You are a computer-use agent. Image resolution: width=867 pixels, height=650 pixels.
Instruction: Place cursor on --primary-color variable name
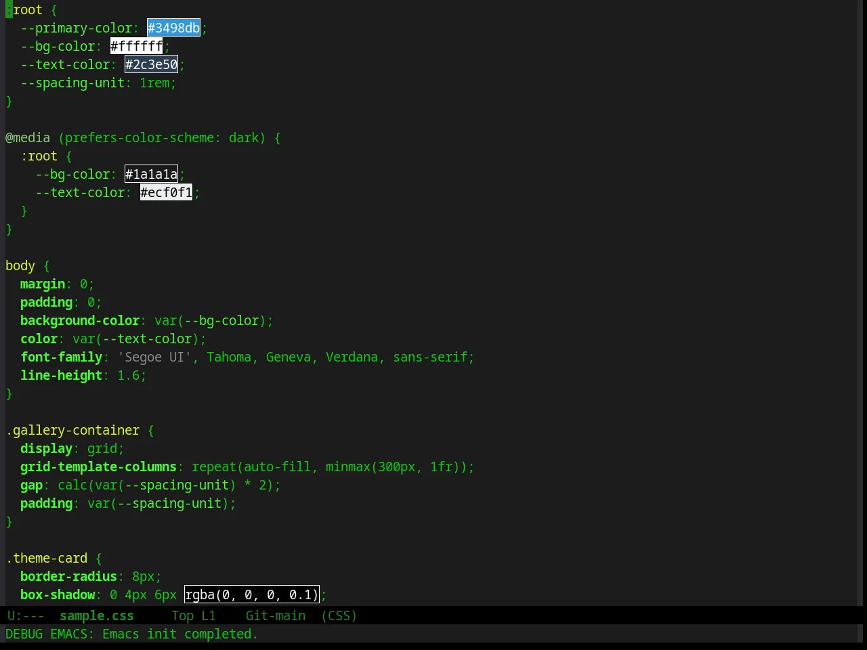[77, 28]
